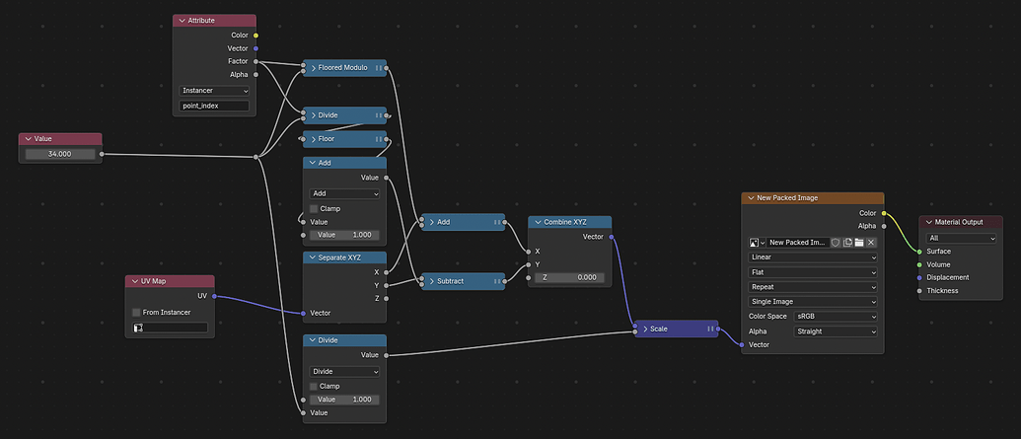
Task: Unlink the image with the X icon
Action: [871, 243]
